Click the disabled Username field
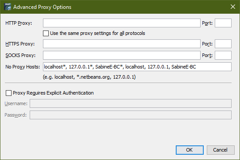The image size is (240, 160). [131, 103]
